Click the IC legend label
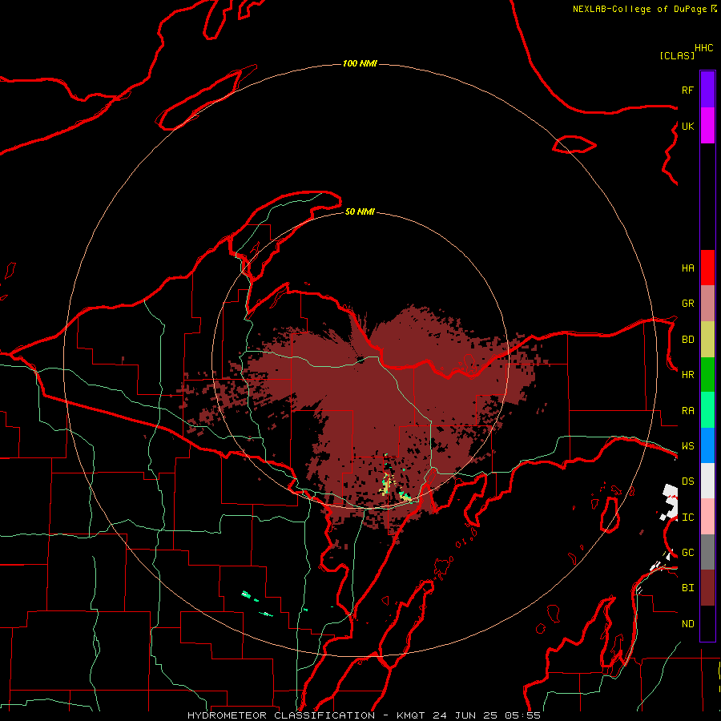This screenshot has height=721, width=721. click(x=687, y=518)
